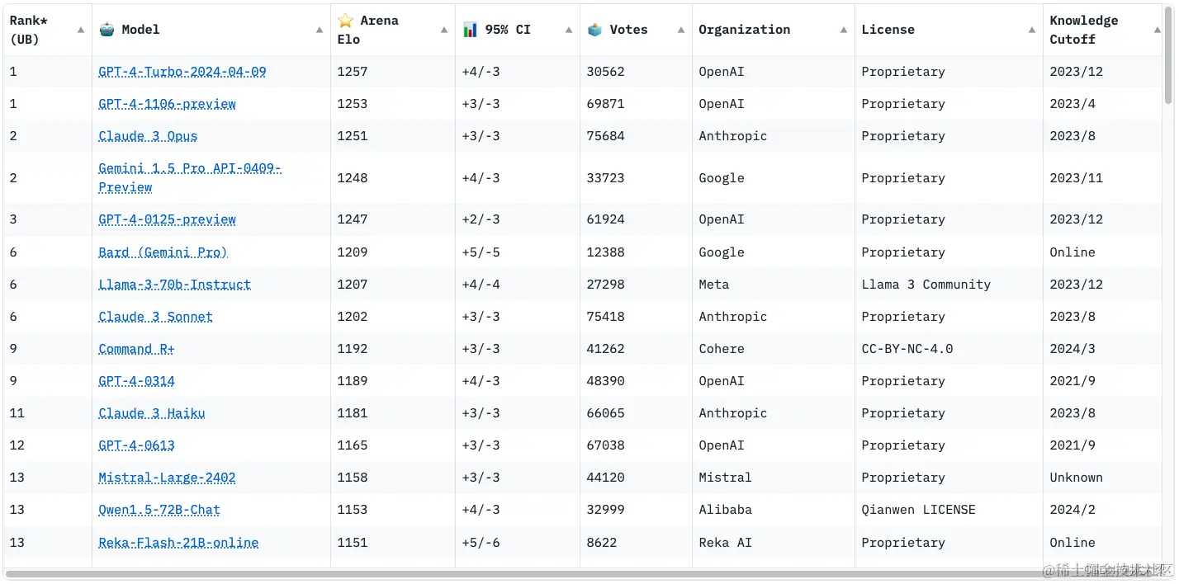Select the CC-BY-NC-4.0 license cell
Image resolution: width=1179 pixels, height=584 pixels.
tap(907, 349)
